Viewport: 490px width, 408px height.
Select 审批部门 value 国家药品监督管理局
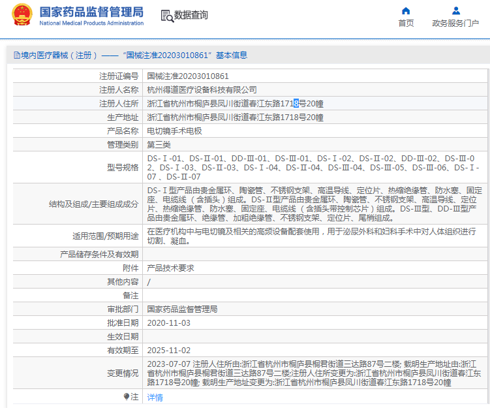(182, 309)
